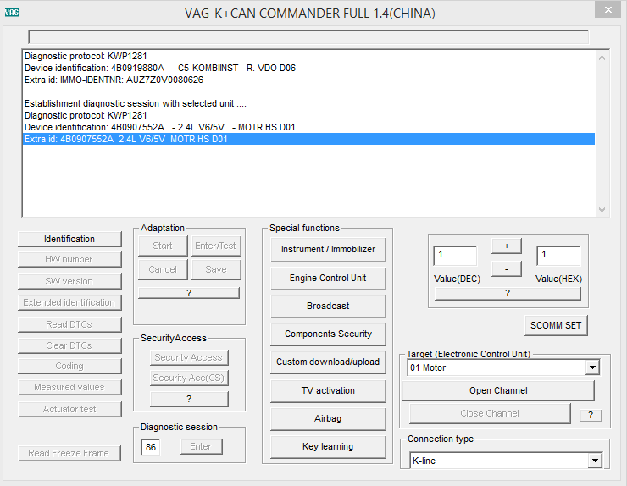Screen dimensions: 627x486
Task: Click the Diagnostic session input field with 86
Action: [x=151, y=447]
